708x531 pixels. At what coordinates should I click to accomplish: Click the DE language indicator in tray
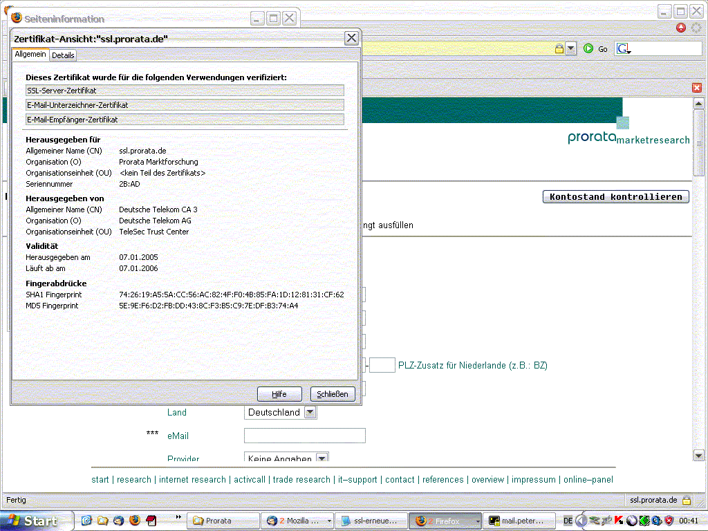tap(568, 521)
